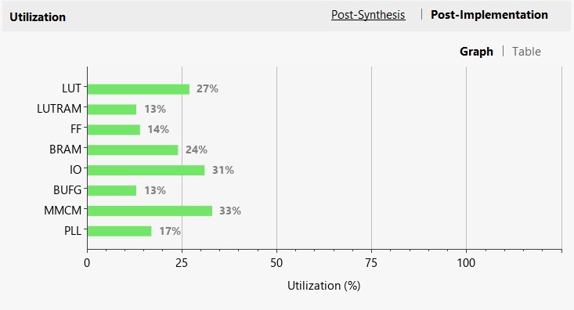The image size is (574, 310).
Task: Click the LUTRAM green bar
Action: (112, 110)
